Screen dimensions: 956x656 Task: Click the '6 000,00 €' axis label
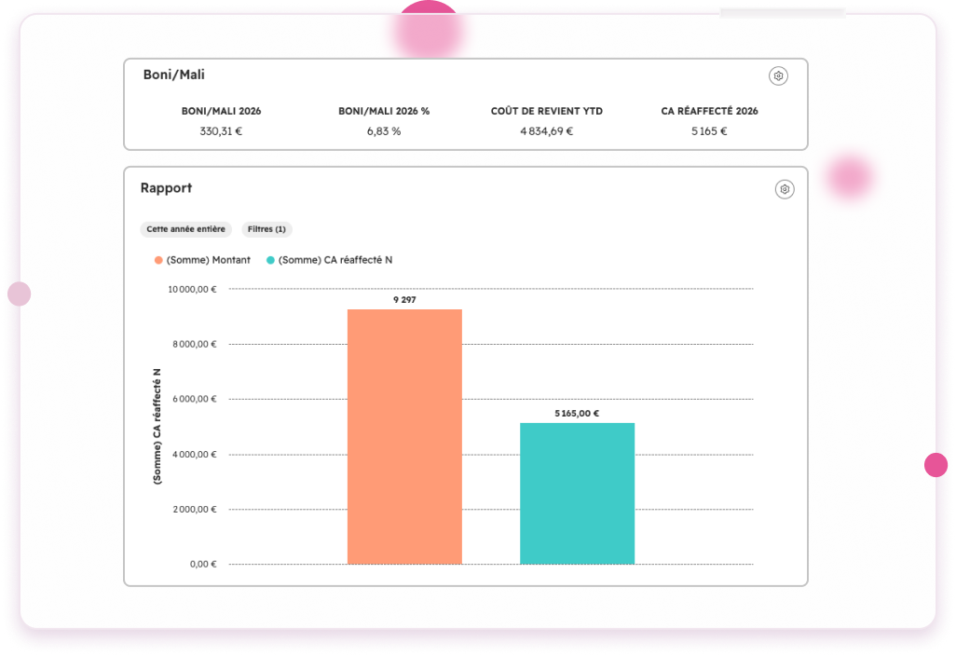pos(195,400)
